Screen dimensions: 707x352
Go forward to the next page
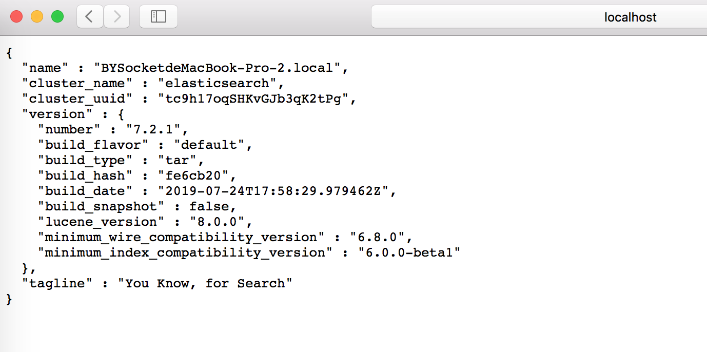pyautogui.click(x=116, y=17)
